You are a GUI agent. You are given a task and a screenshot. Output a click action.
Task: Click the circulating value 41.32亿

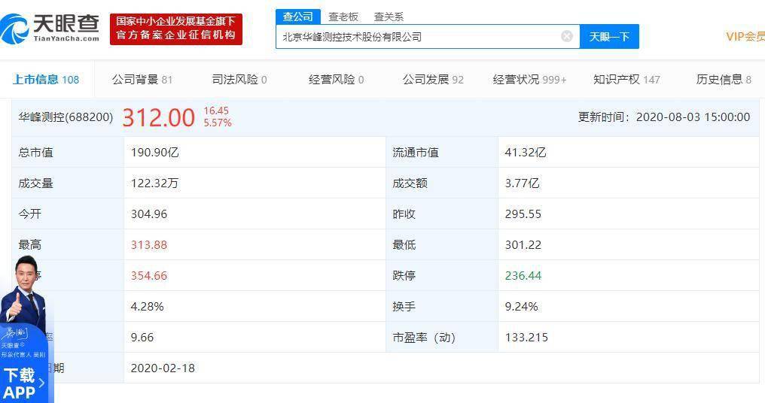click(x=526, y=153)
